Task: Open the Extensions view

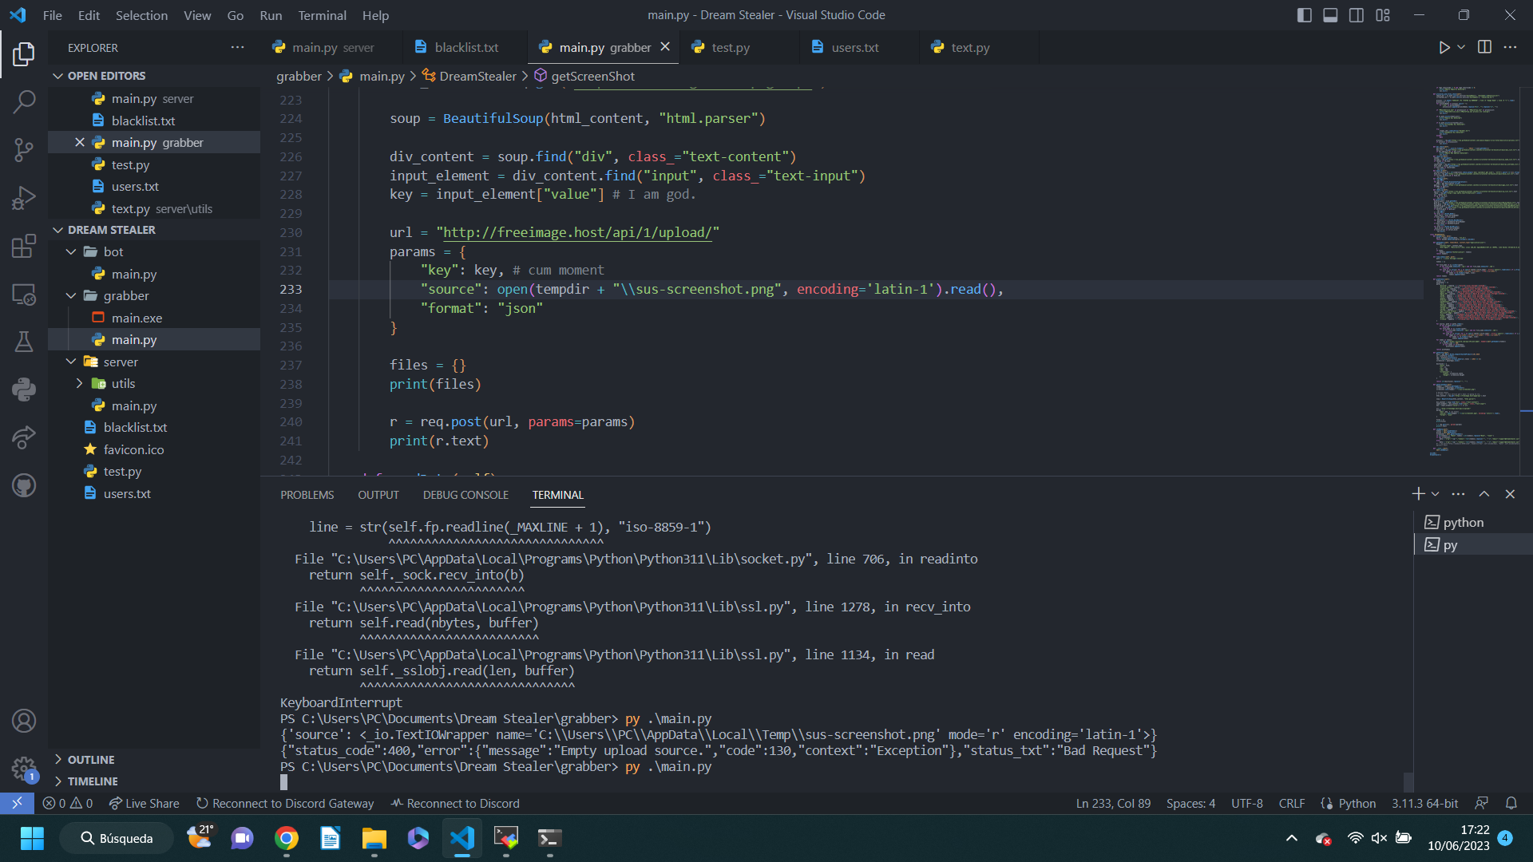Action: point(24,246)
